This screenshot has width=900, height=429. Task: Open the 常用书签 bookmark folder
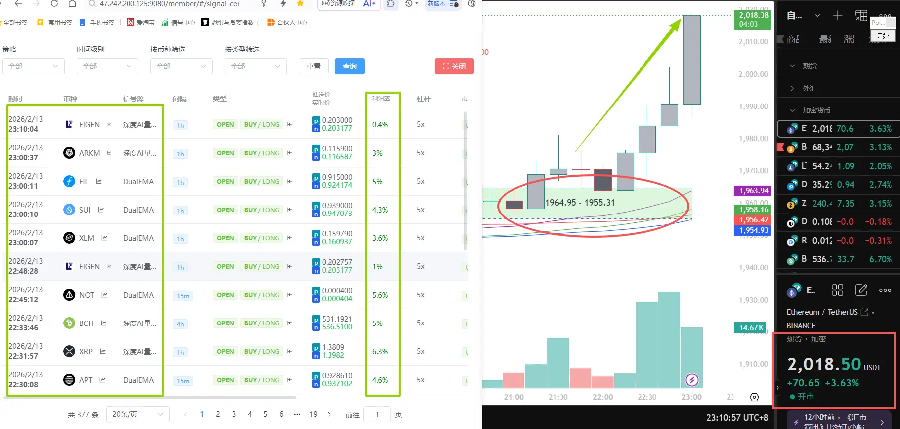(x=55, y=22)
